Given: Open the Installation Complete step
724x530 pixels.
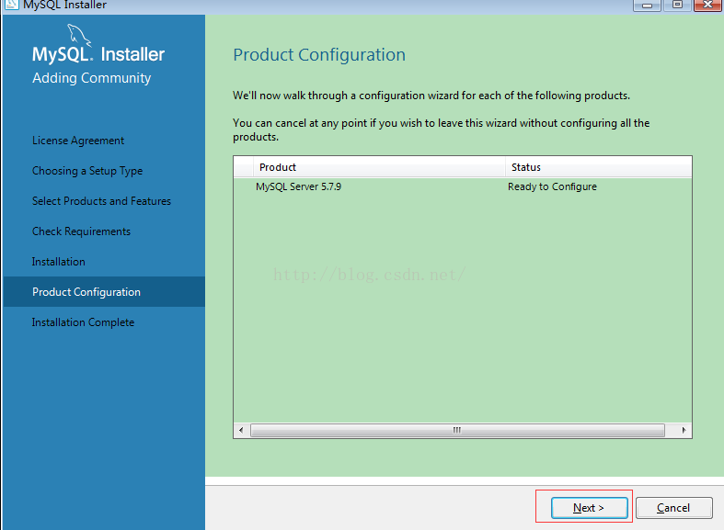Looking at the screenshot, I should (83, 322).
